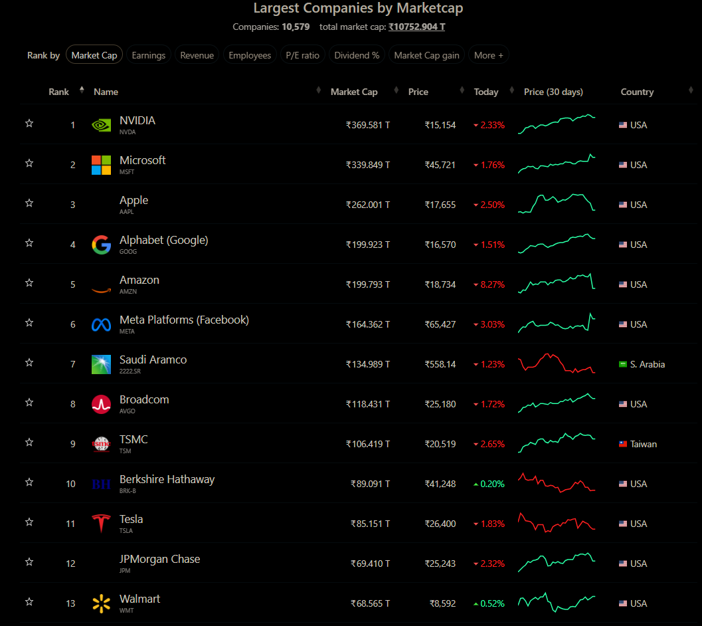Click Microsoft market cap ₹339.849 T
The height and width of the screenshot is (626, 702).
[367, 165]
